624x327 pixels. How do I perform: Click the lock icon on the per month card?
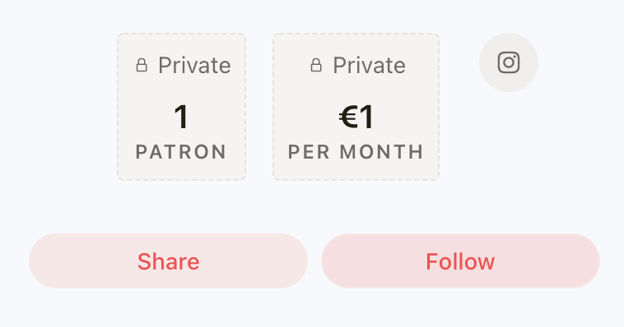(x=316, y=65)
